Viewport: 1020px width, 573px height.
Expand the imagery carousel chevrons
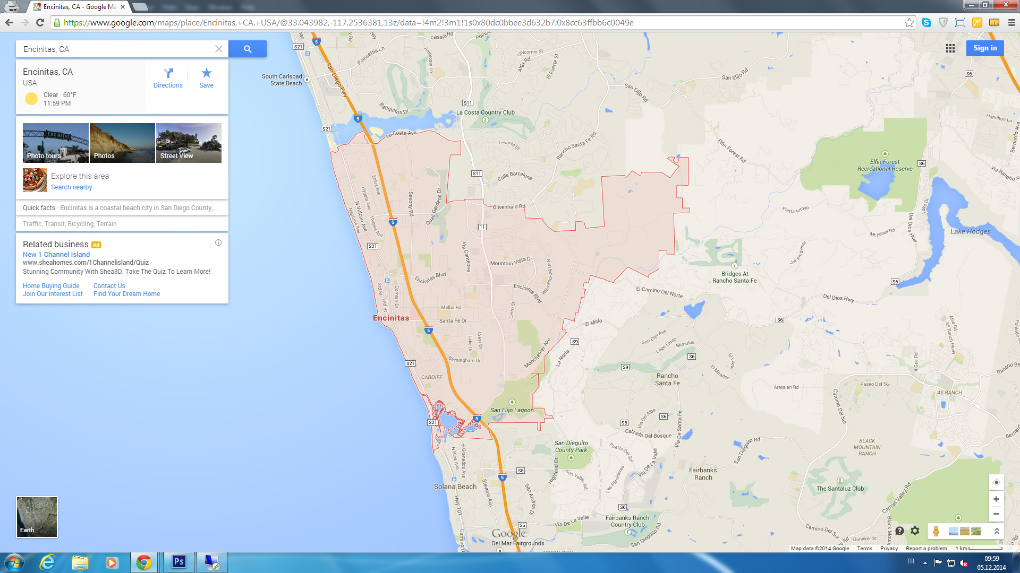click(997, 531)
